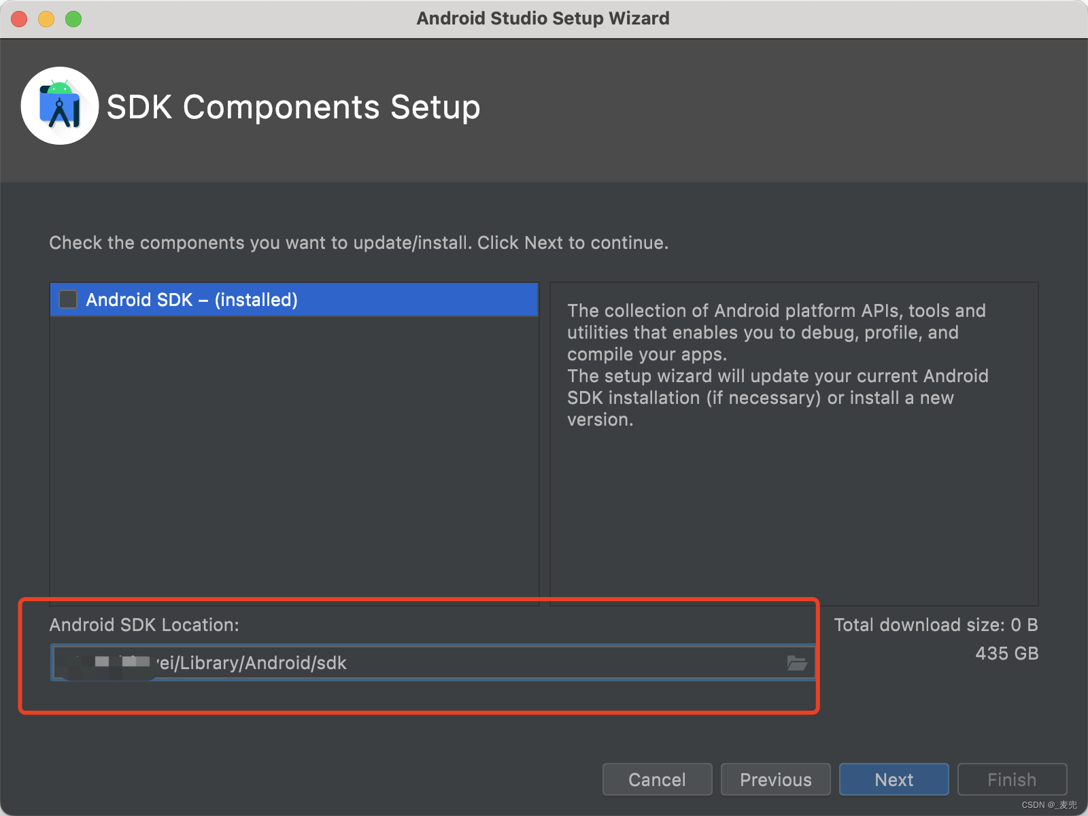Open the SDK location folder browser icon

click(x=796, y=663)
